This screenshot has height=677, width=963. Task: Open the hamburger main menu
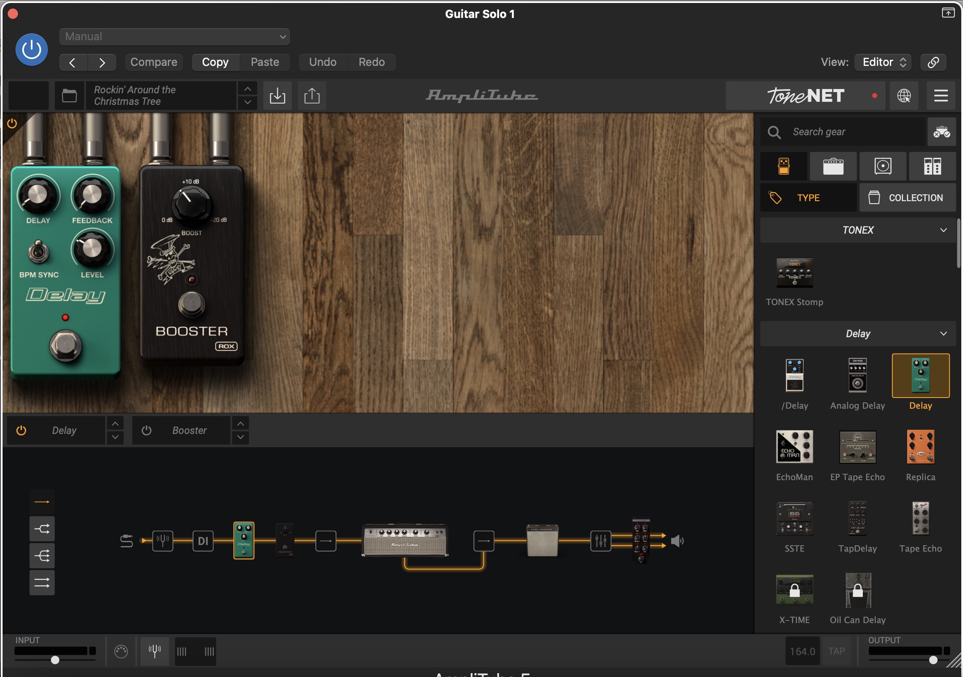coord(941,95)
